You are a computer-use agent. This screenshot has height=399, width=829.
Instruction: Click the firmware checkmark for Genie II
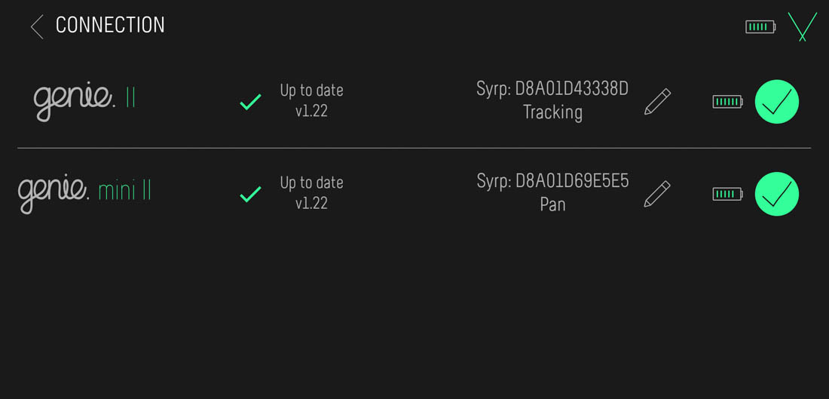(x=250, y=102)
